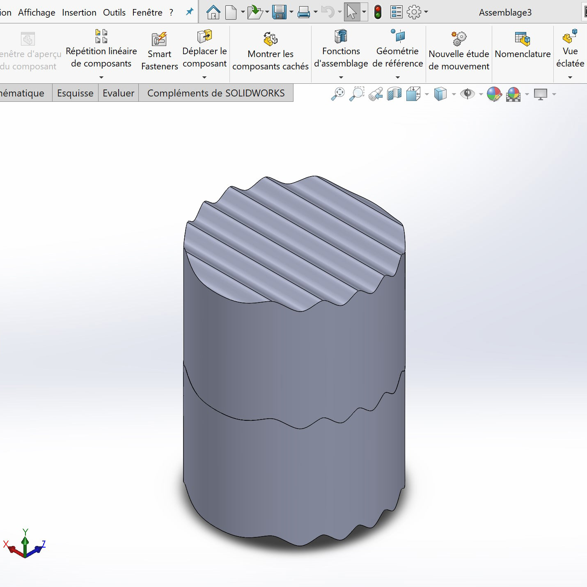Click Zoom to area icon

click(x=357, y=94)
